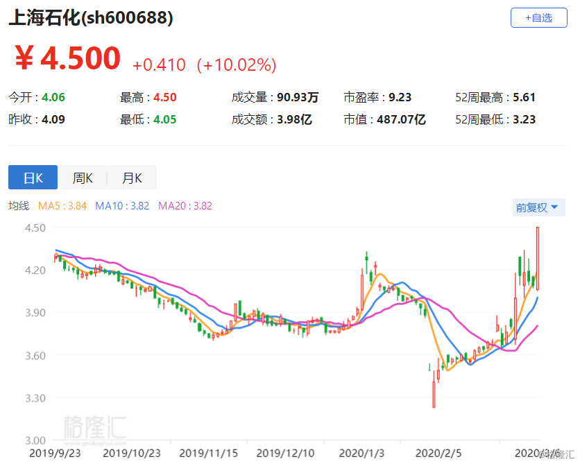Click the 52周最高 value 5.61
The image size is (580, 464).
click(524, 97)
